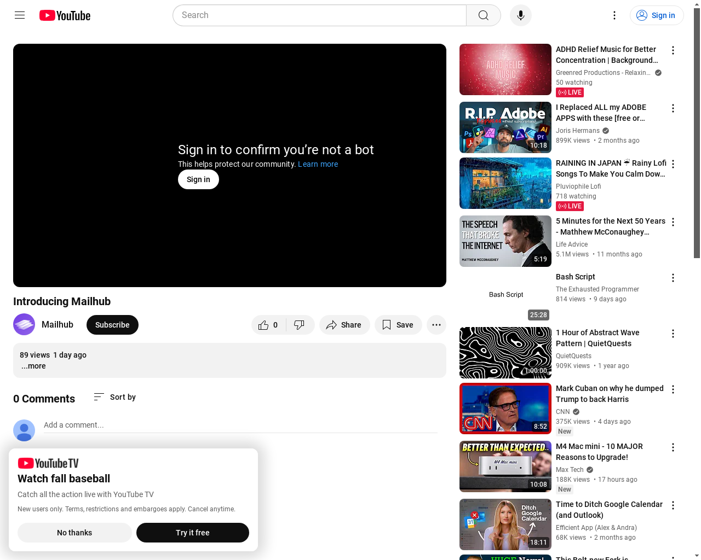Open settings three-dot menu in header

614,15
